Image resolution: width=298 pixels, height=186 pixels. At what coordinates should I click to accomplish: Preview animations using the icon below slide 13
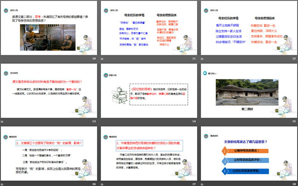(2, 121)
